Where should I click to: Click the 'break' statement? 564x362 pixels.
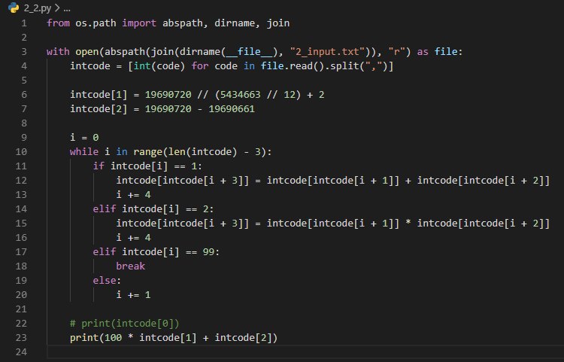pyautogui.click(x=130, y=266)
